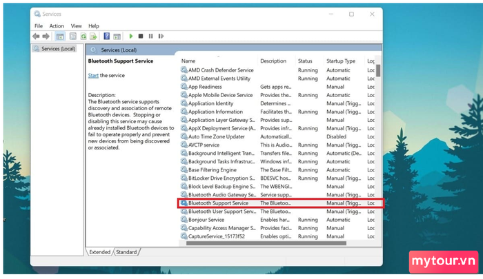Select CaptureService_15173f52 row
This screenshot has width=483, height=279.
point(277,236)
